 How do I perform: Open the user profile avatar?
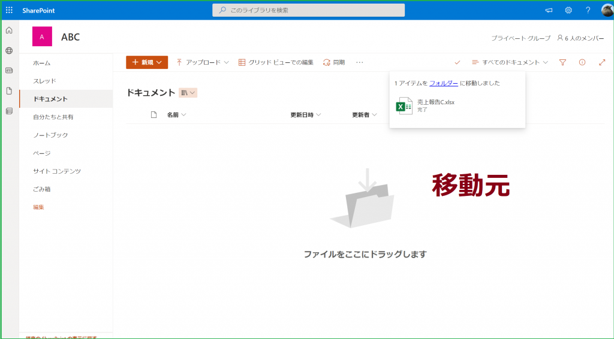coord(606,10)
